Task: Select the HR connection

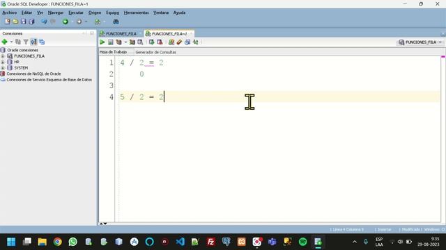Action: coord(17,62)
